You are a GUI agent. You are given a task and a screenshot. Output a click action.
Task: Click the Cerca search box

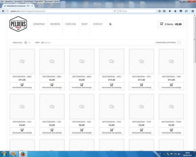pos(137,11)
